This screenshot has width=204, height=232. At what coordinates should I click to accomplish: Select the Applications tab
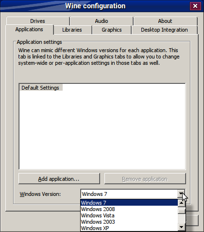[x=30, y=29]
